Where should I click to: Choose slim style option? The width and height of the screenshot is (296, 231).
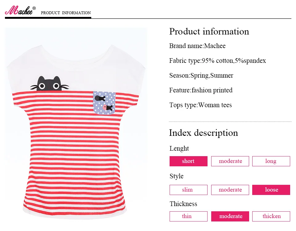tap(188, 190)
